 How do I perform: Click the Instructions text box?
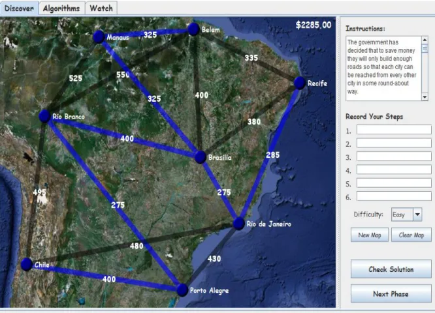383,68
